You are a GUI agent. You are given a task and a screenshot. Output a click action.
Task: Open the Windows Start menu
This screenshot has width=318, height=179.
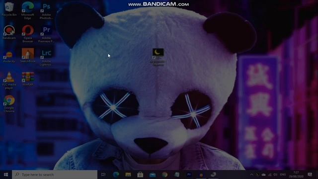6,175
